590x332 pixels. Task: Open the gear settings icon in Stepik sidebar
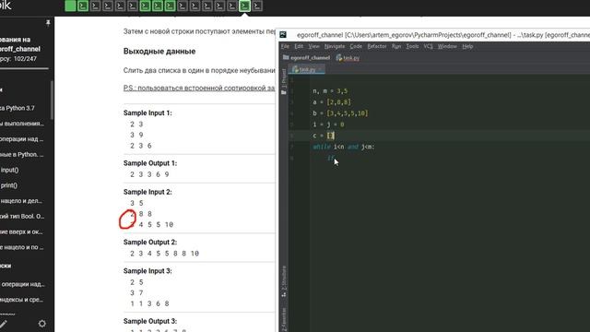[x=42, y=324]
